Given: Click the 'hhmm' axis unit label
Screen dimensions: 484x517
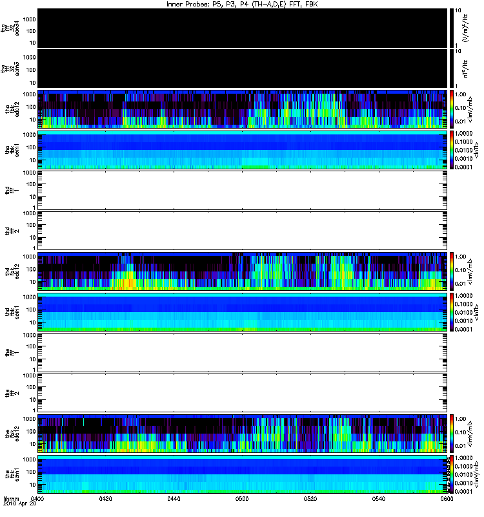Looking at the screenshot, I should click(11, 498).
